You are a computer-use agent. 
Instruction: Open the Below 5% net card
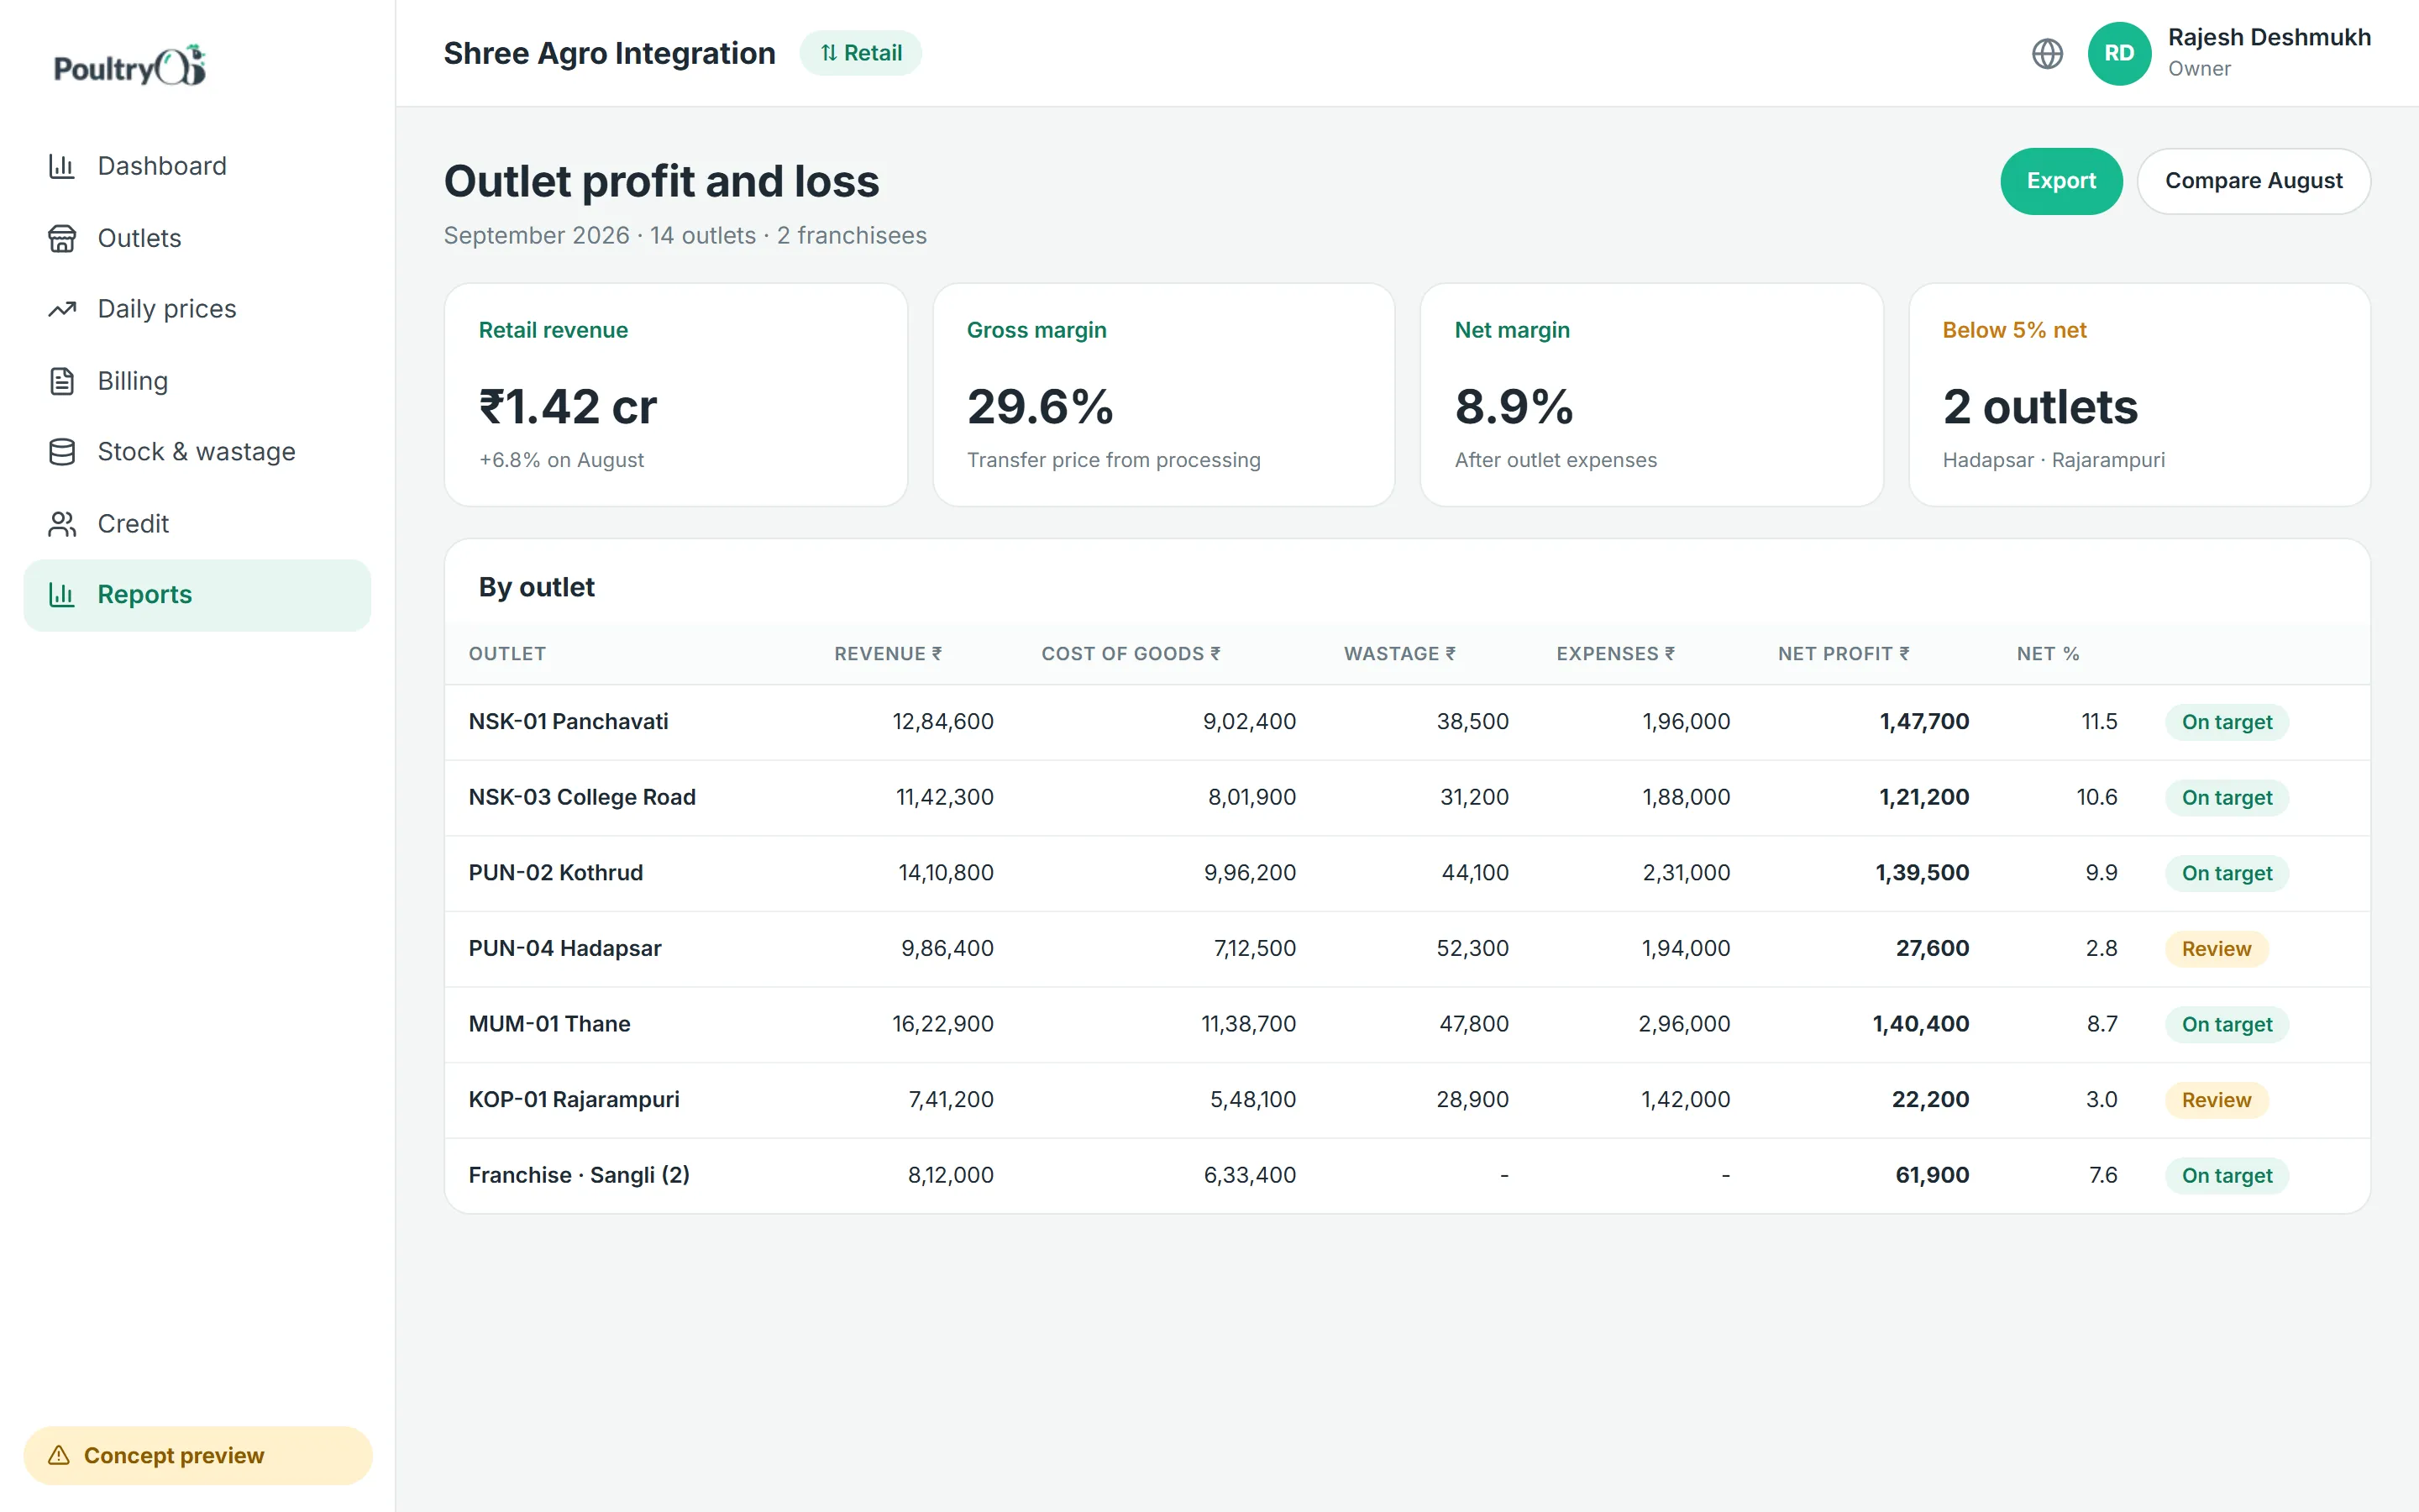(x=2139, y=395)
